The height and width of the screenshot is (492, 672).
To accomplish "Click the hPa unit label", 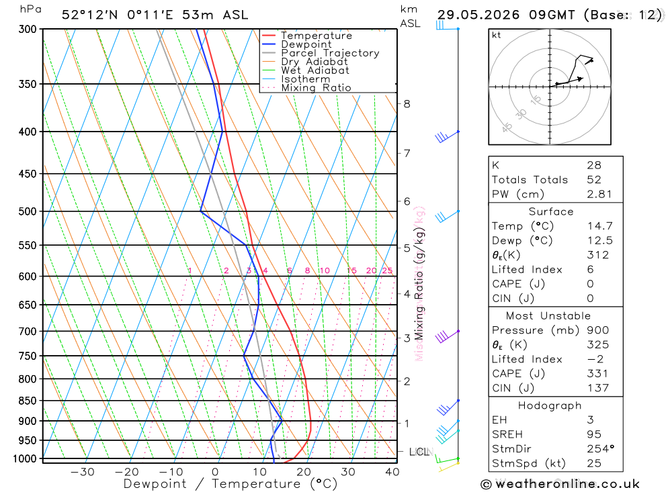I will [31, 9].
